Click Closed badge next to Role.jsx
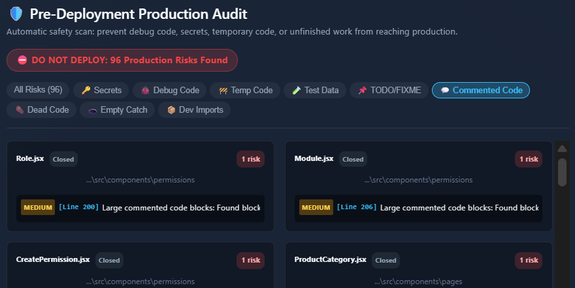Screen dimensions: 575x288 coord(63,159)
